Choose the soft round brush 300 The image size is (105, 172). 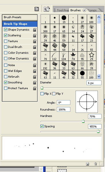[x=45, y=29]
